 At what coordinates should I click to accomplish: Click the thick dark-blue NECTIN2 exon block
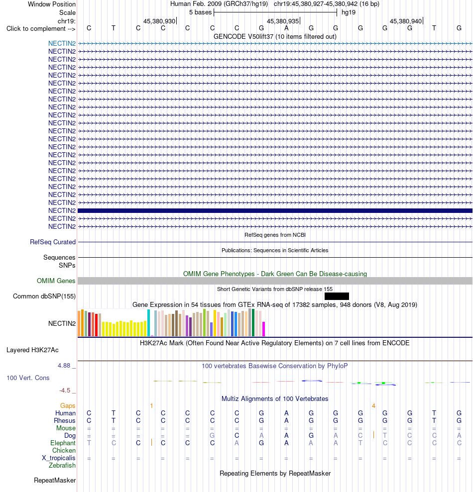275,210
